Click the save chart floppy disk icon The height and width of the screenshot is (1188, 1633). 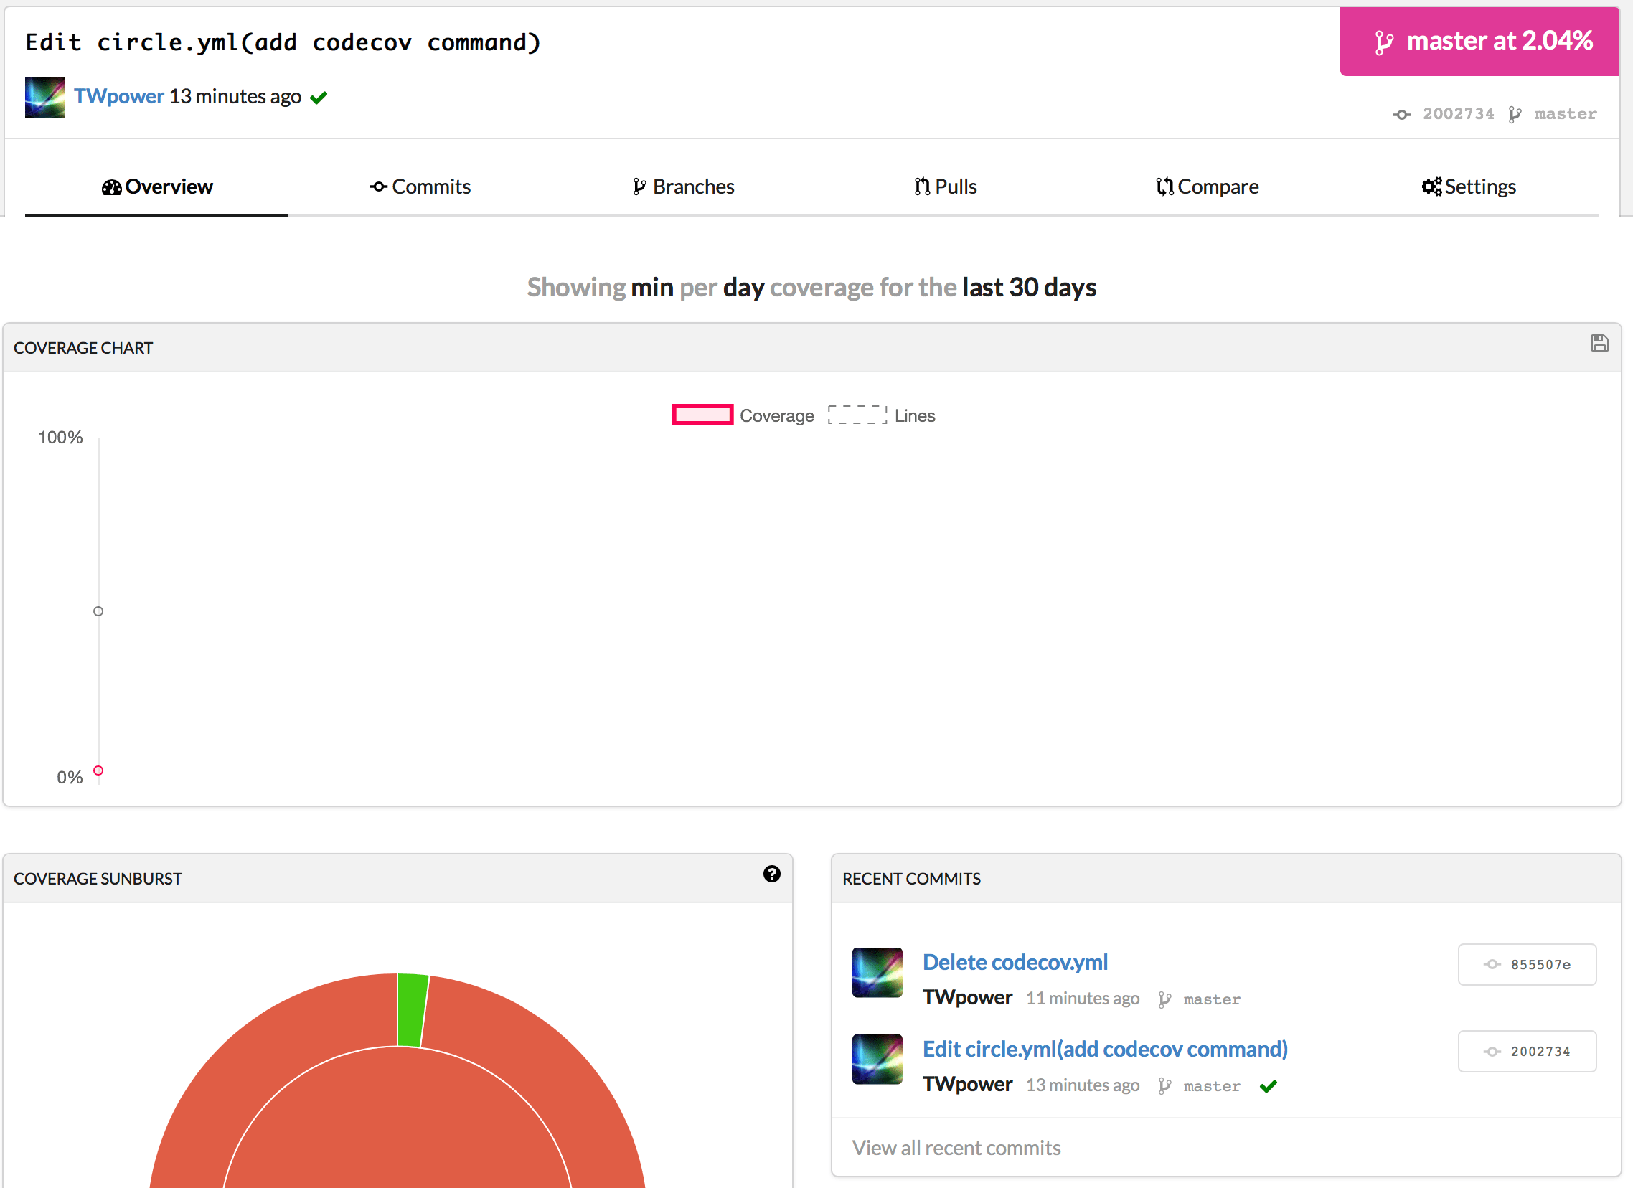coord(1599,344)
